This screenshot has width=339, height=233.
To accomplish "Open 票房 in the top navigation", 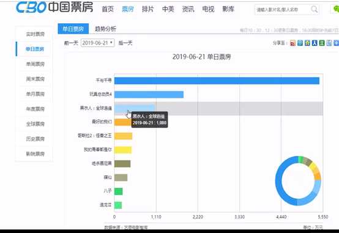I will pyautogui.click(x=128, y=9).
